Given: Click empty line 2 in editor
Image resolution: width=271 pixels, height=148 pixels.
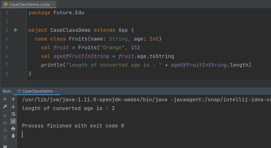Looking at the screenshot, I should pyautogui.click(x=149, y=21).
